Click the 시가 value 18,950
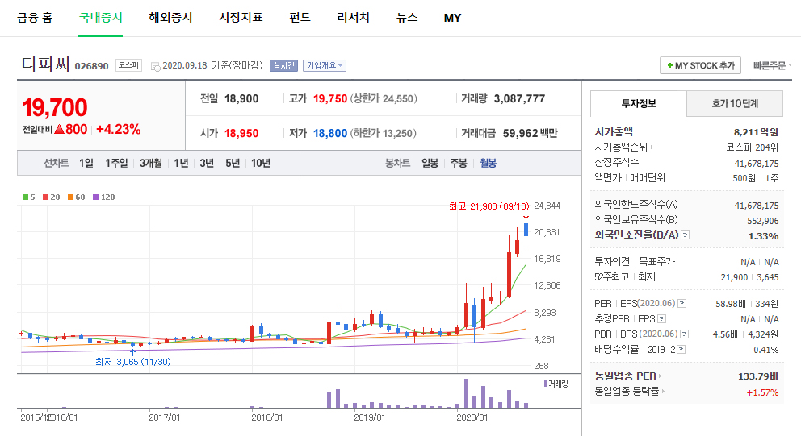 241,133
